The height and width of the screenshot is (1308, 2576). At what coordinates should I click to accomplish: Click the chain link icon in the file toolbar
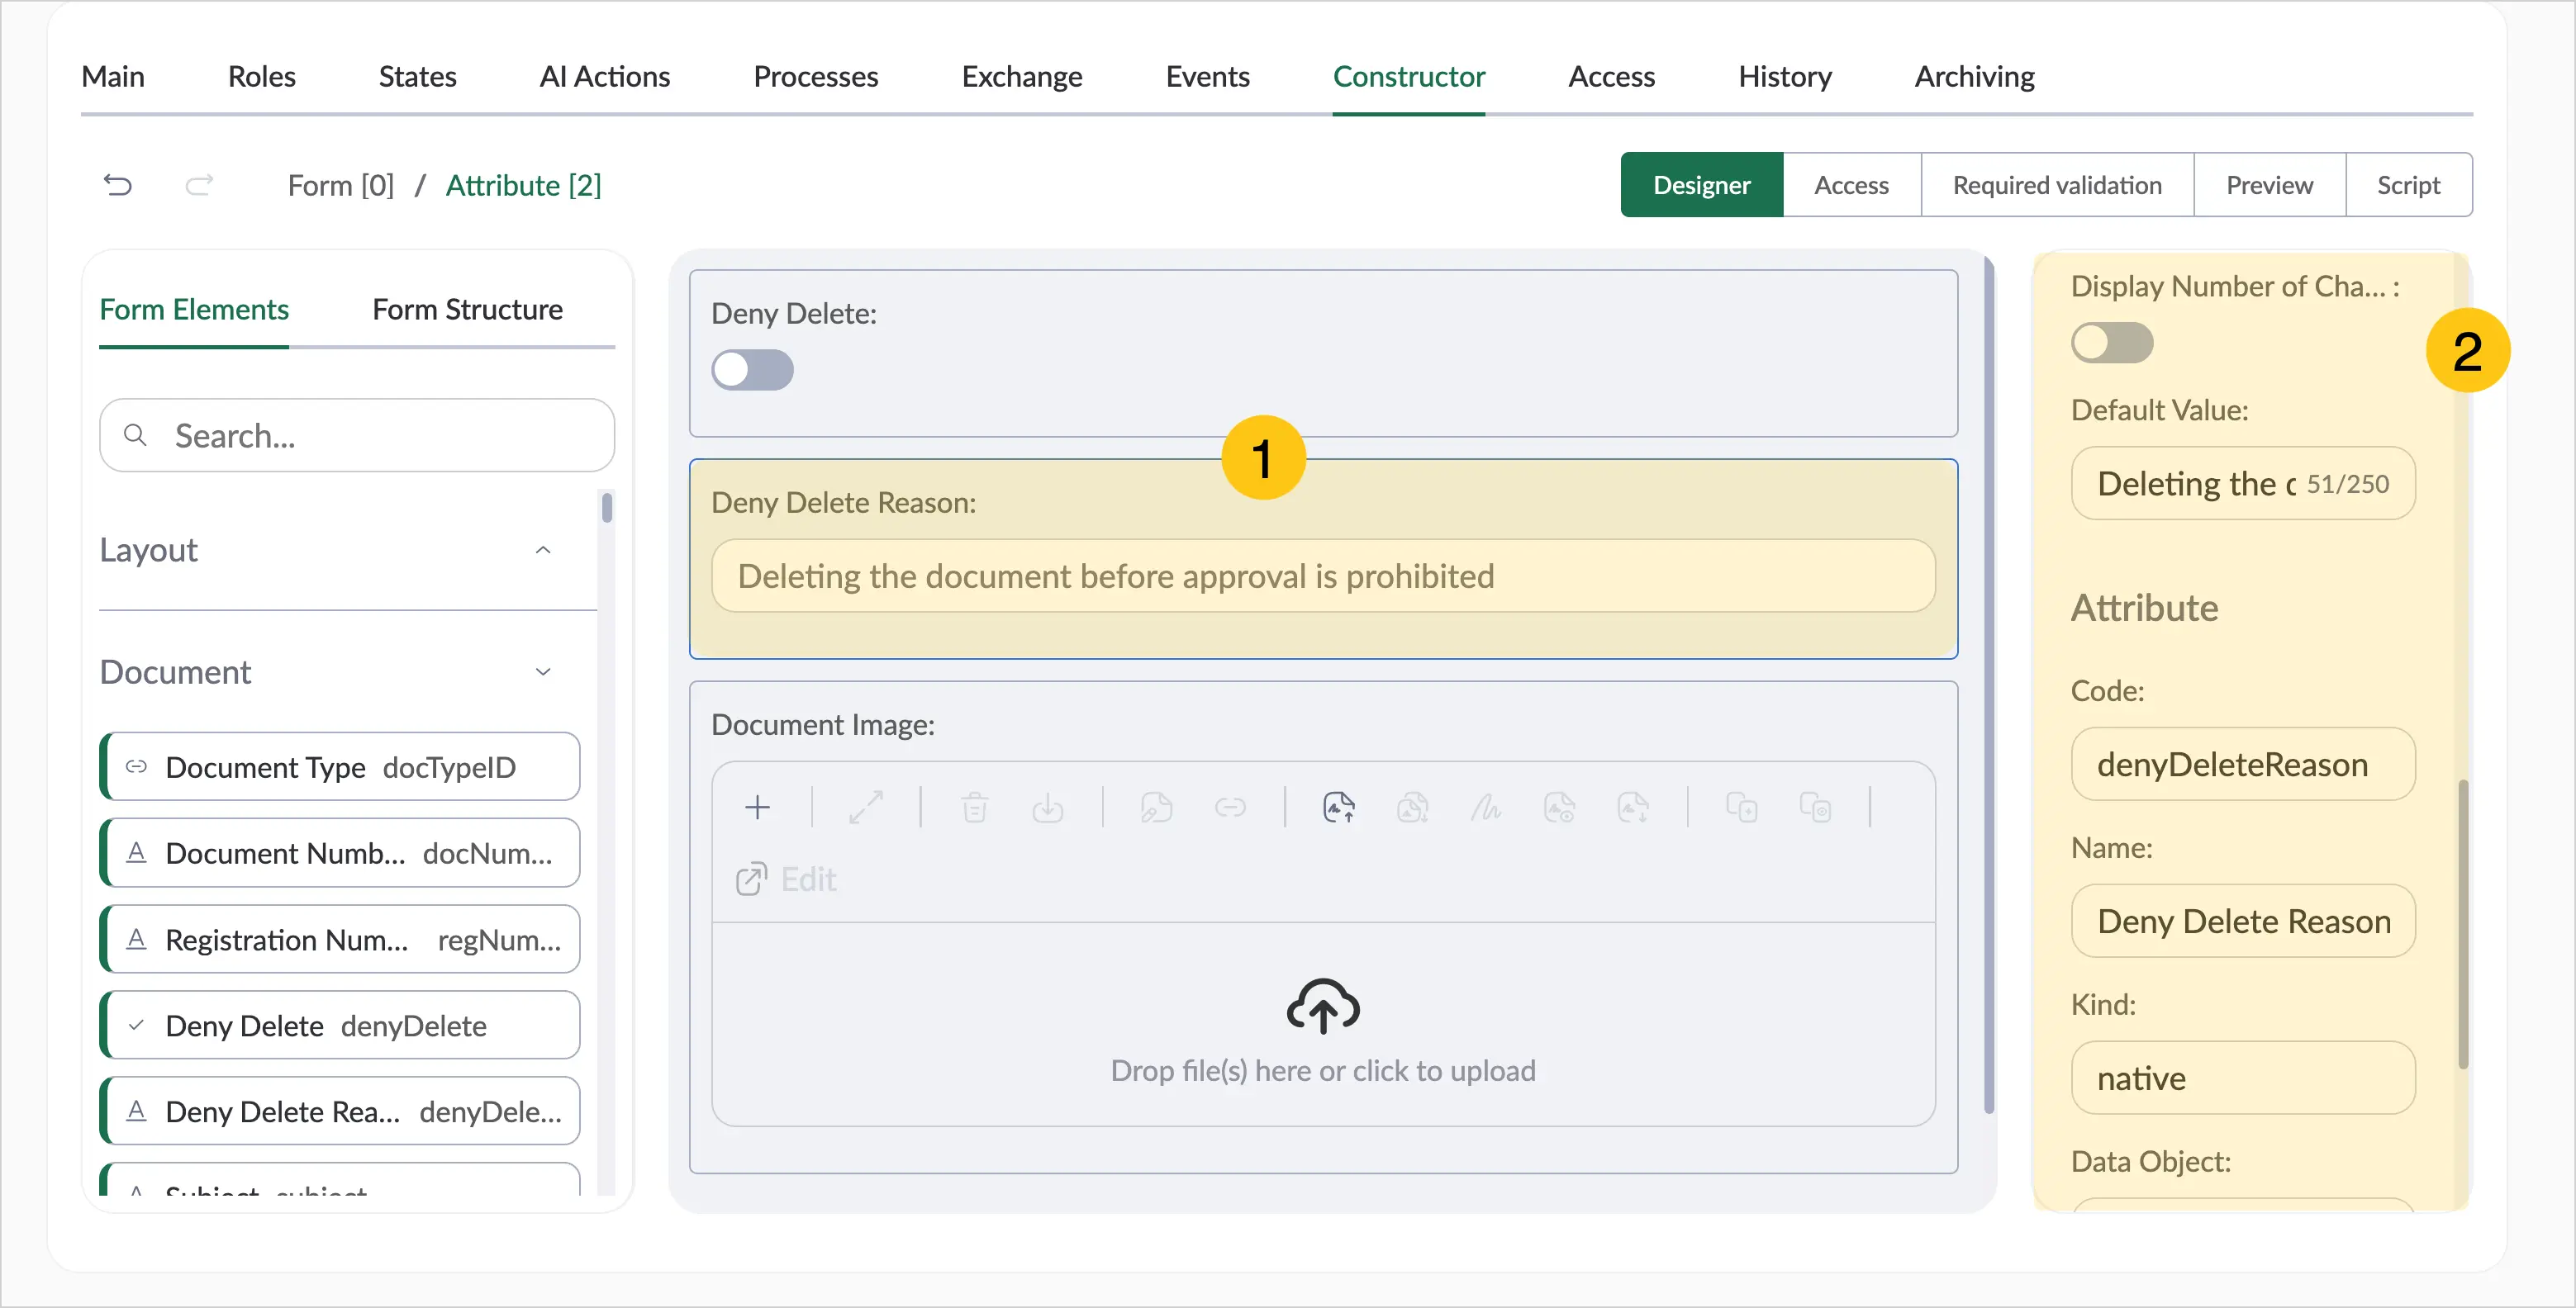pos(1230,807)
